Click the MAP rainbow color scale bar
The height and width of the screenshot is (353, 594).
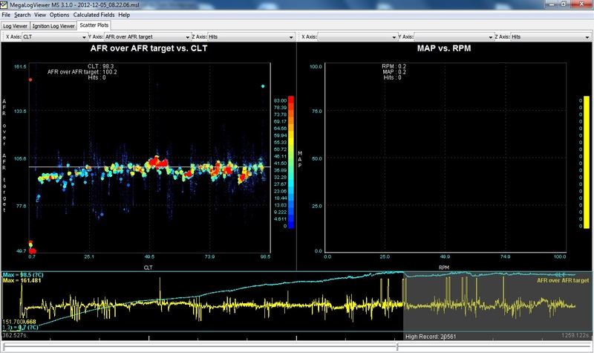tap(291, 161)
